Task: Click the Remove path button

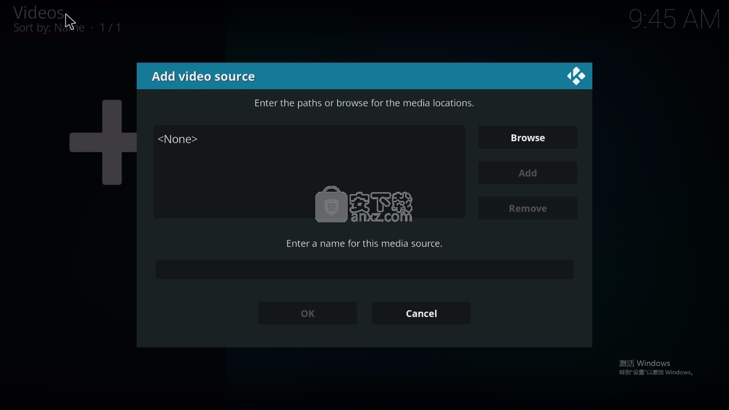Action: (x=528, y=208)
